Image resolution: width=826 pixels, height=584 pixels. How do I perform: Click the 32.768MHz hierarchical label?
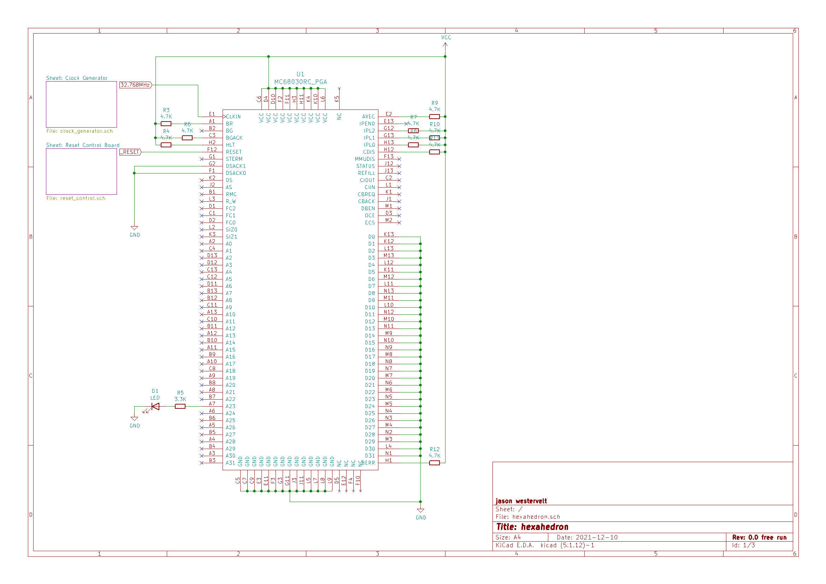click(135, 85)
